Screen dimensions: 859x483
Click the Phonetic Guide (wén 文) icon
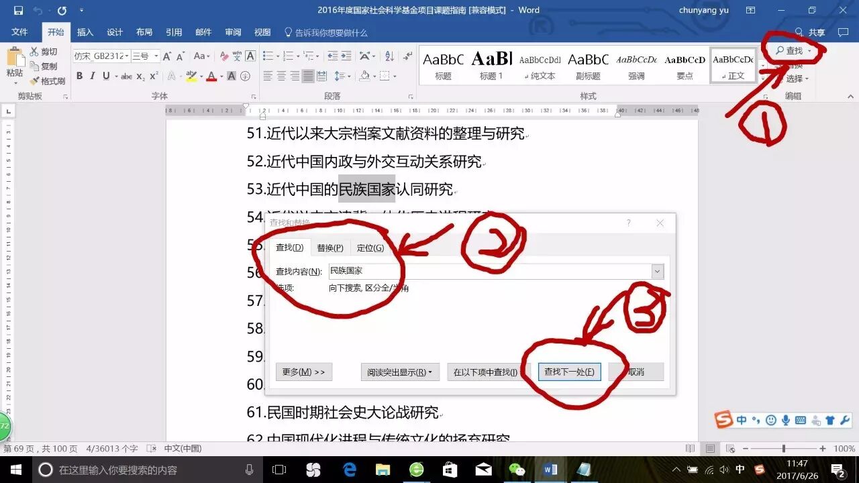coord(236,56)
